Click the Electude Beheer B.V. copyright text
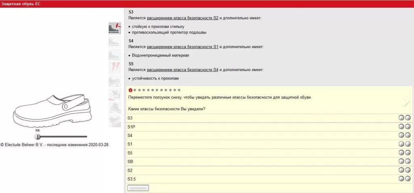Screen dimensions: 414x193 [55, 145]
